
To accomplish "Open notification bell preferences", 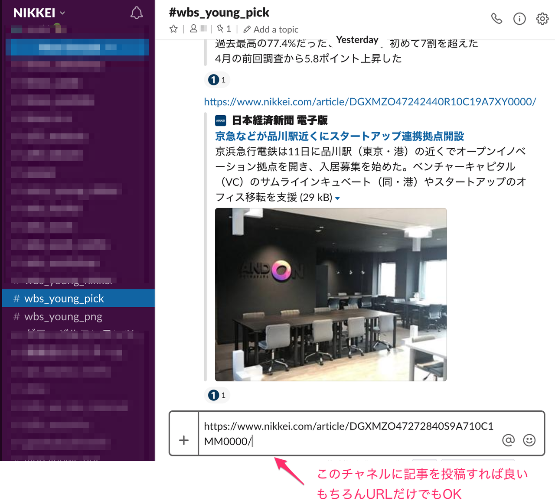I will 137,13.
